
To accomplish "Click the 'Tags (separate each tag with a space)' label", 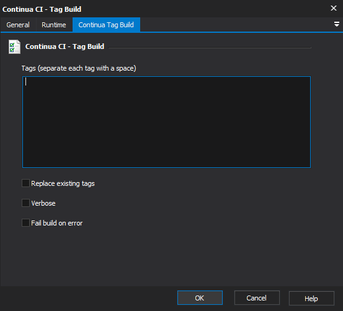I will 79,68.
